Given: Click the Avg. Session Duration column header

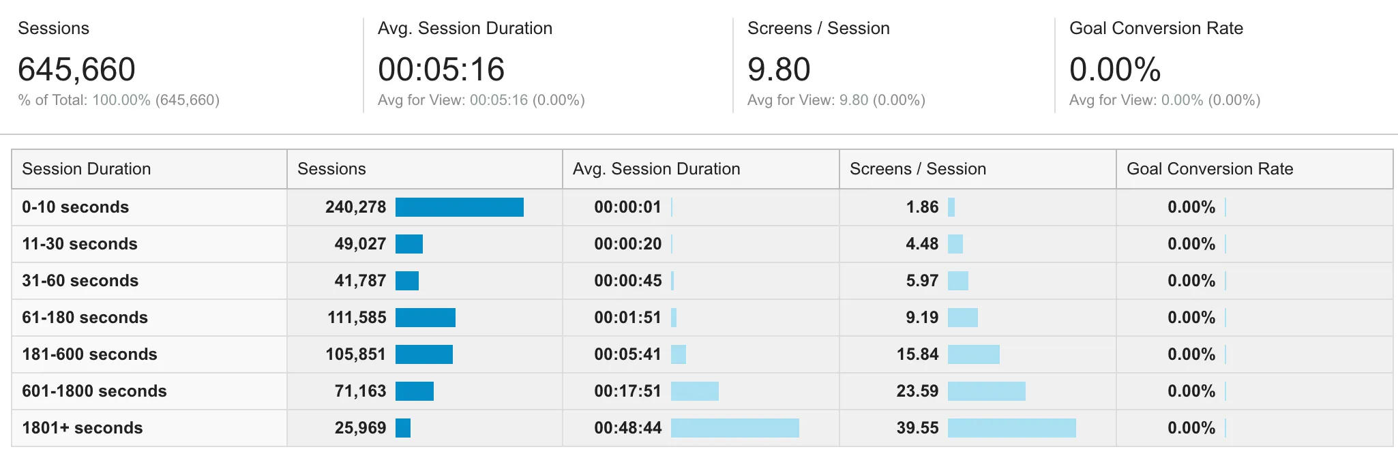Looking at the screenshot, I should (656, 169).
